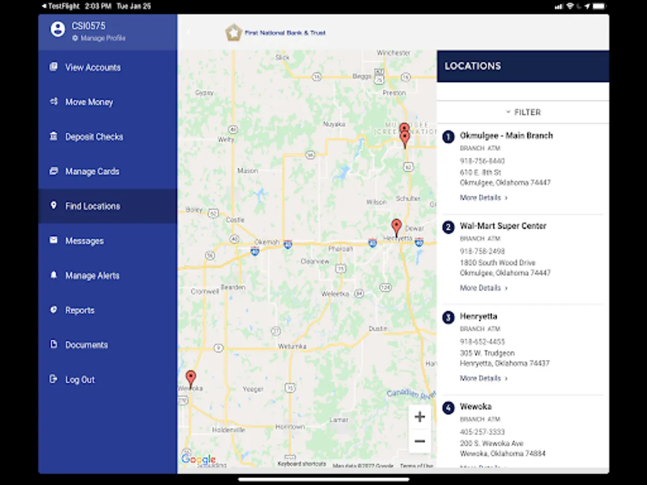The width and height of the screenshot is (647, 485).
Task: Open the CSI0575 profile avatar icon
Action: (x=58, y=29)
